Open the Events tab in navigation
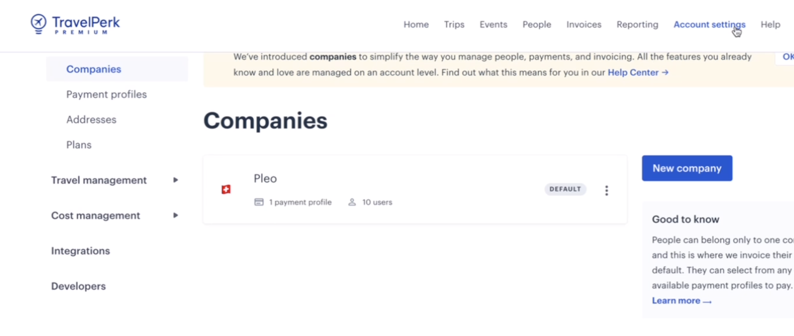This screenshot has height=336, width=794. click(493, 25)
